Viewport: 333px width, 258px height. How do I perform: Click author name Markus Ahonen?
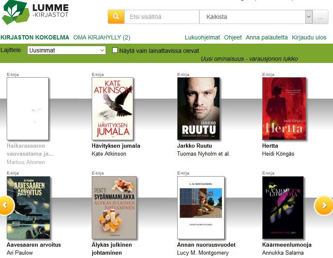click(26, 162)
